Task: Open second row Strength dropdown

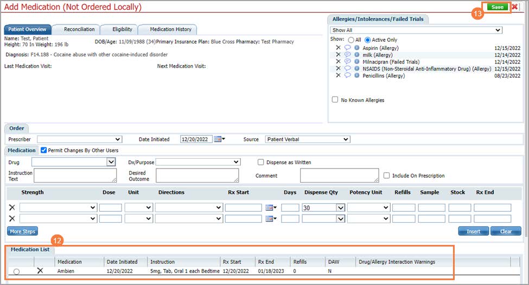Action: [59, 219]
